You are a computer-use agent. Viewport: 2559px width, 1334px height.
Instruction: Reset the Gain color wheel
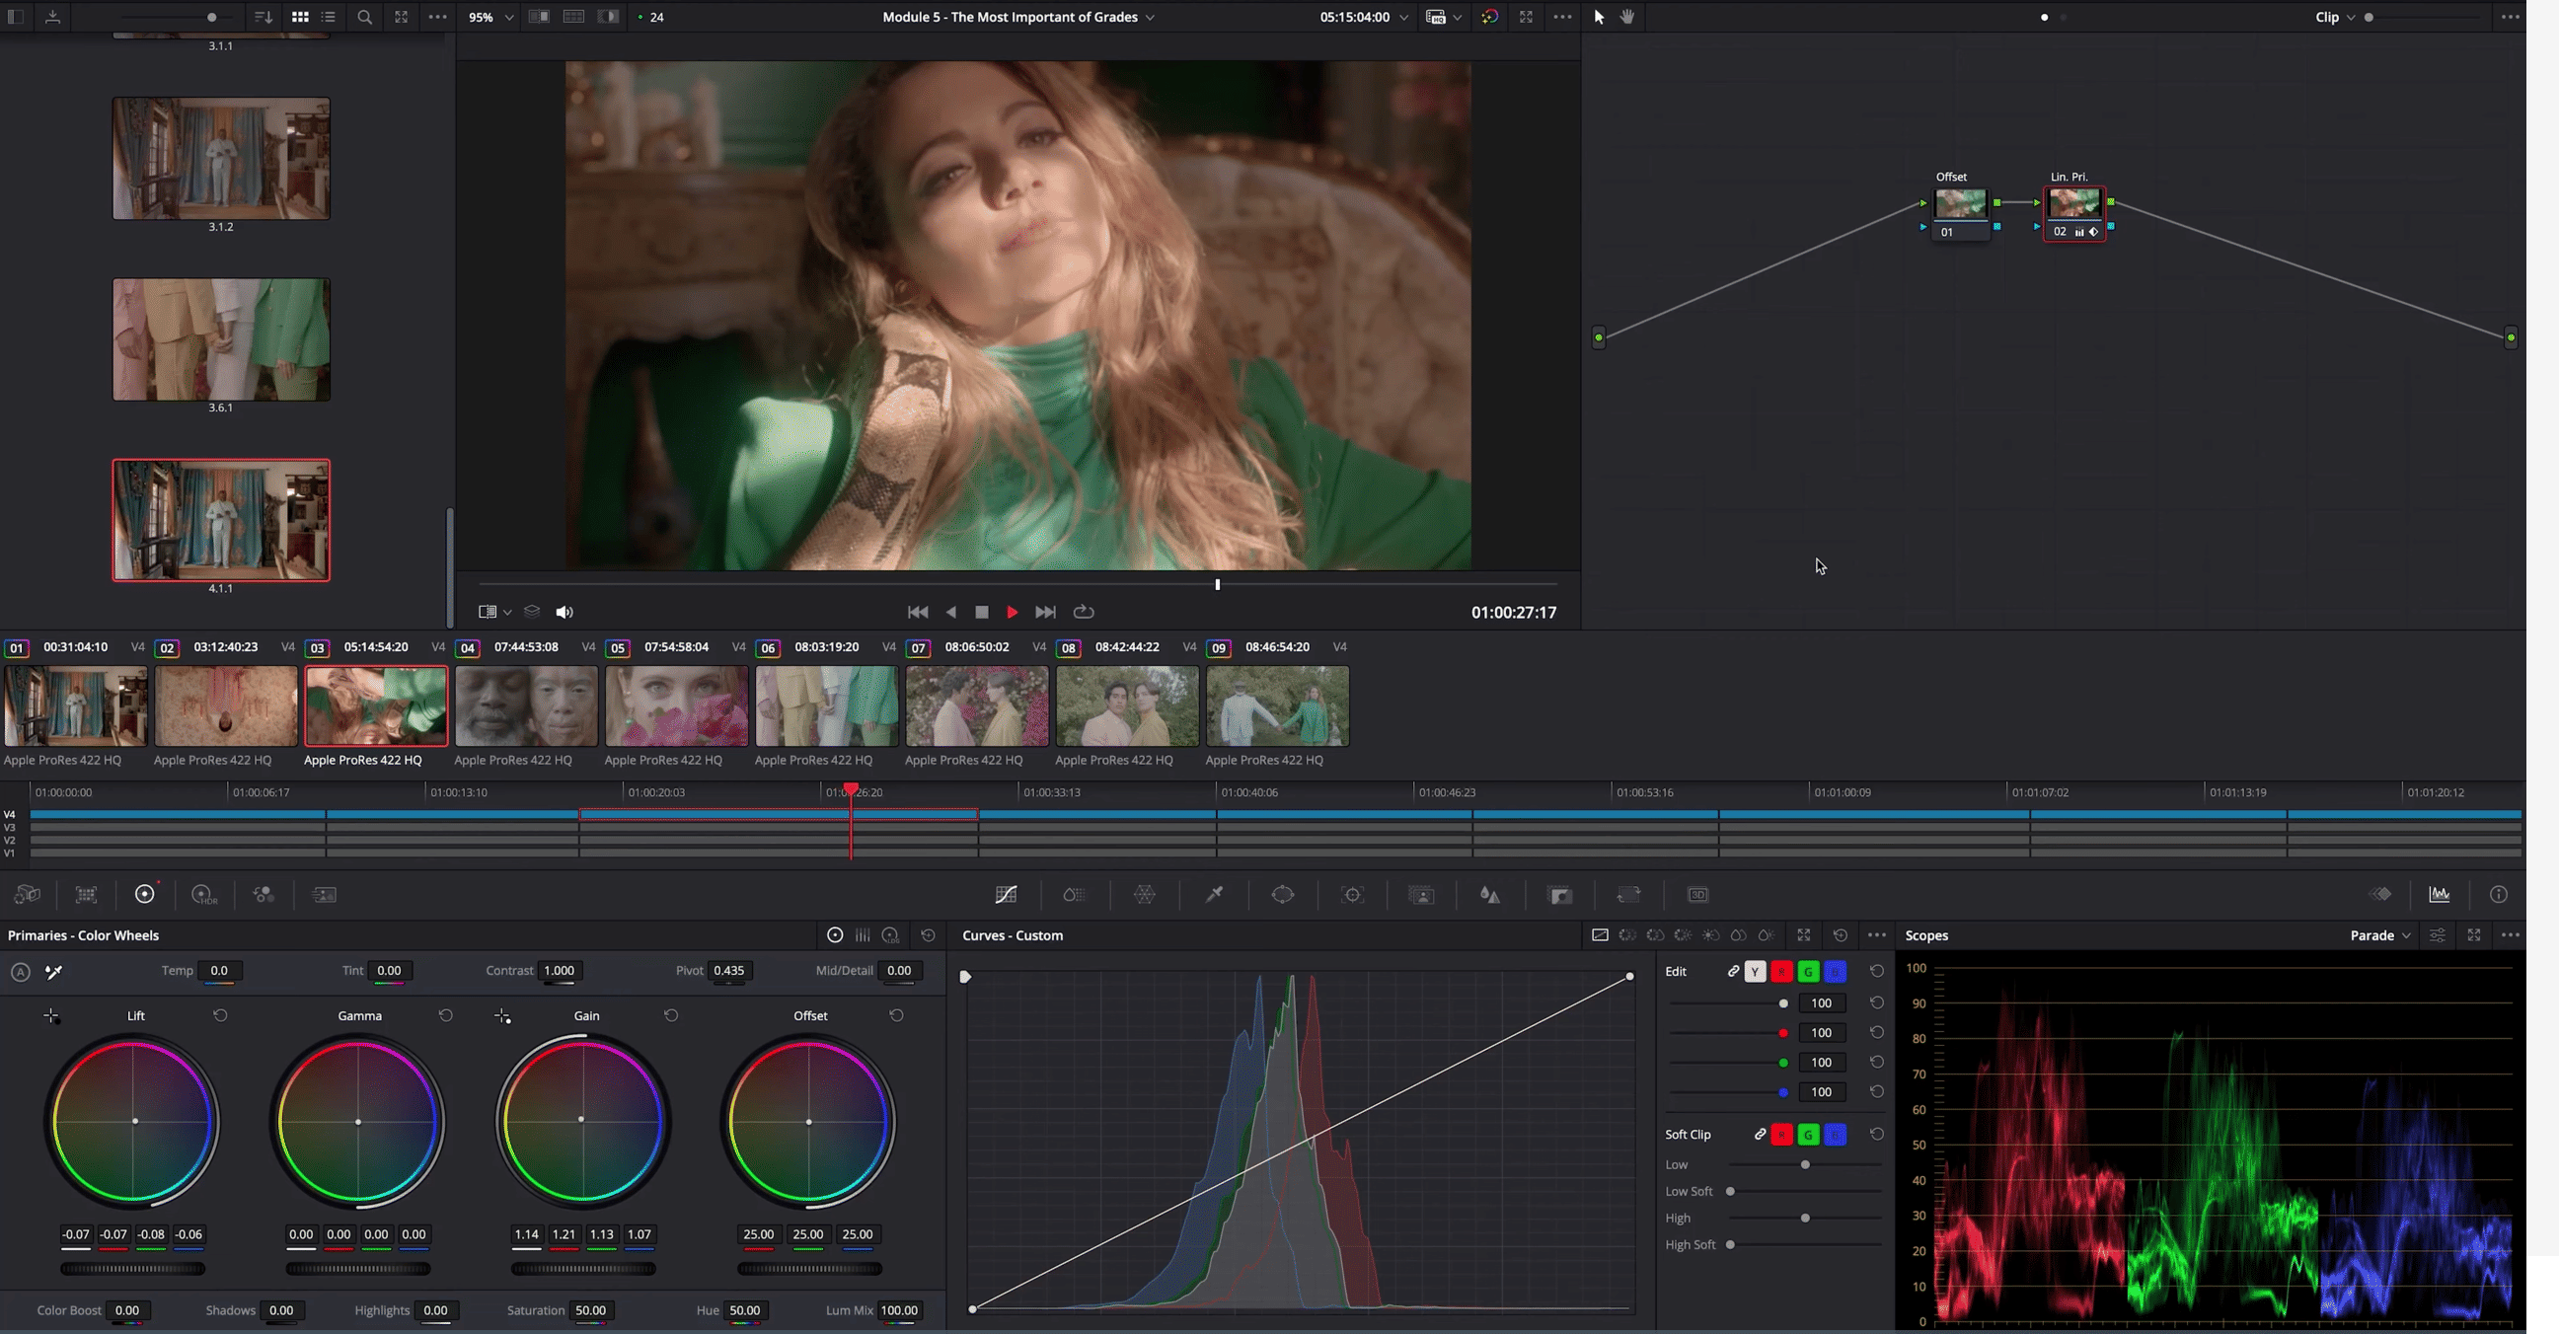pyautogui.click(x=671, y=1015)
